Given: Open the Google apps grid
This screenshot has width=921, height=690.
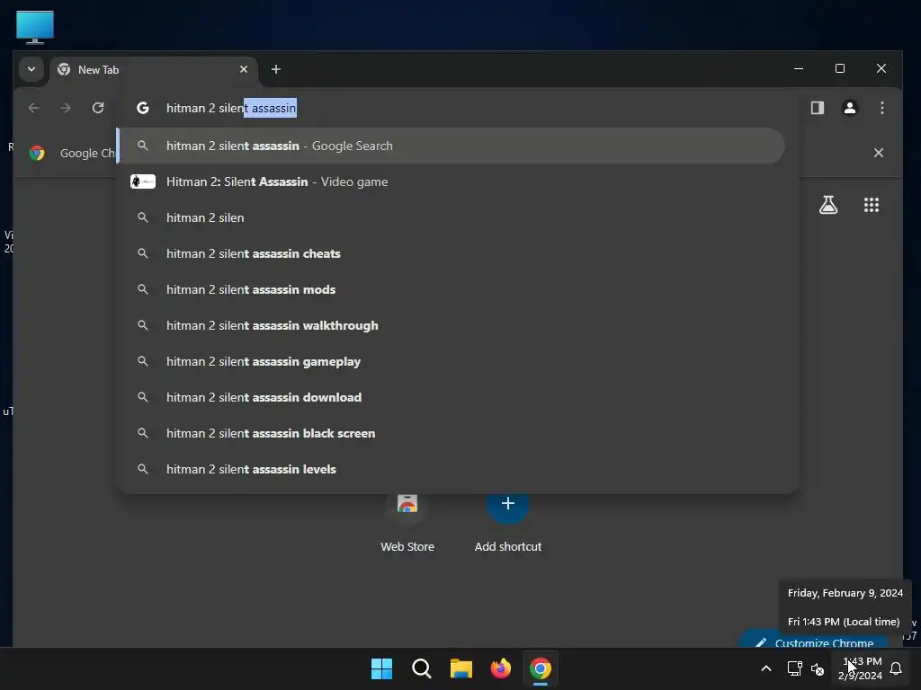Looking at the screenshot, I should [871, 205].
